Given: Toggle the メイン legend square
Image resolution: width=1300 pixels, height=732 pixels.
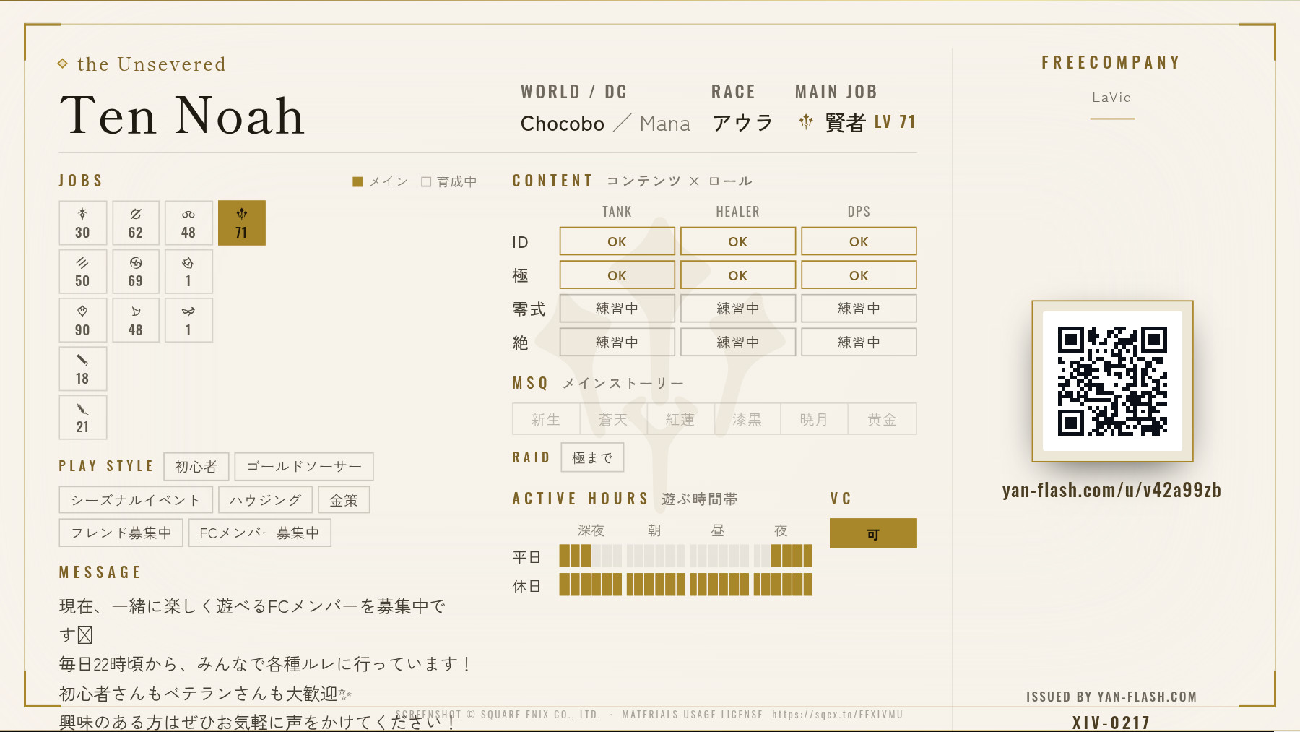Looking at the screenshot, I should point(357,181).
